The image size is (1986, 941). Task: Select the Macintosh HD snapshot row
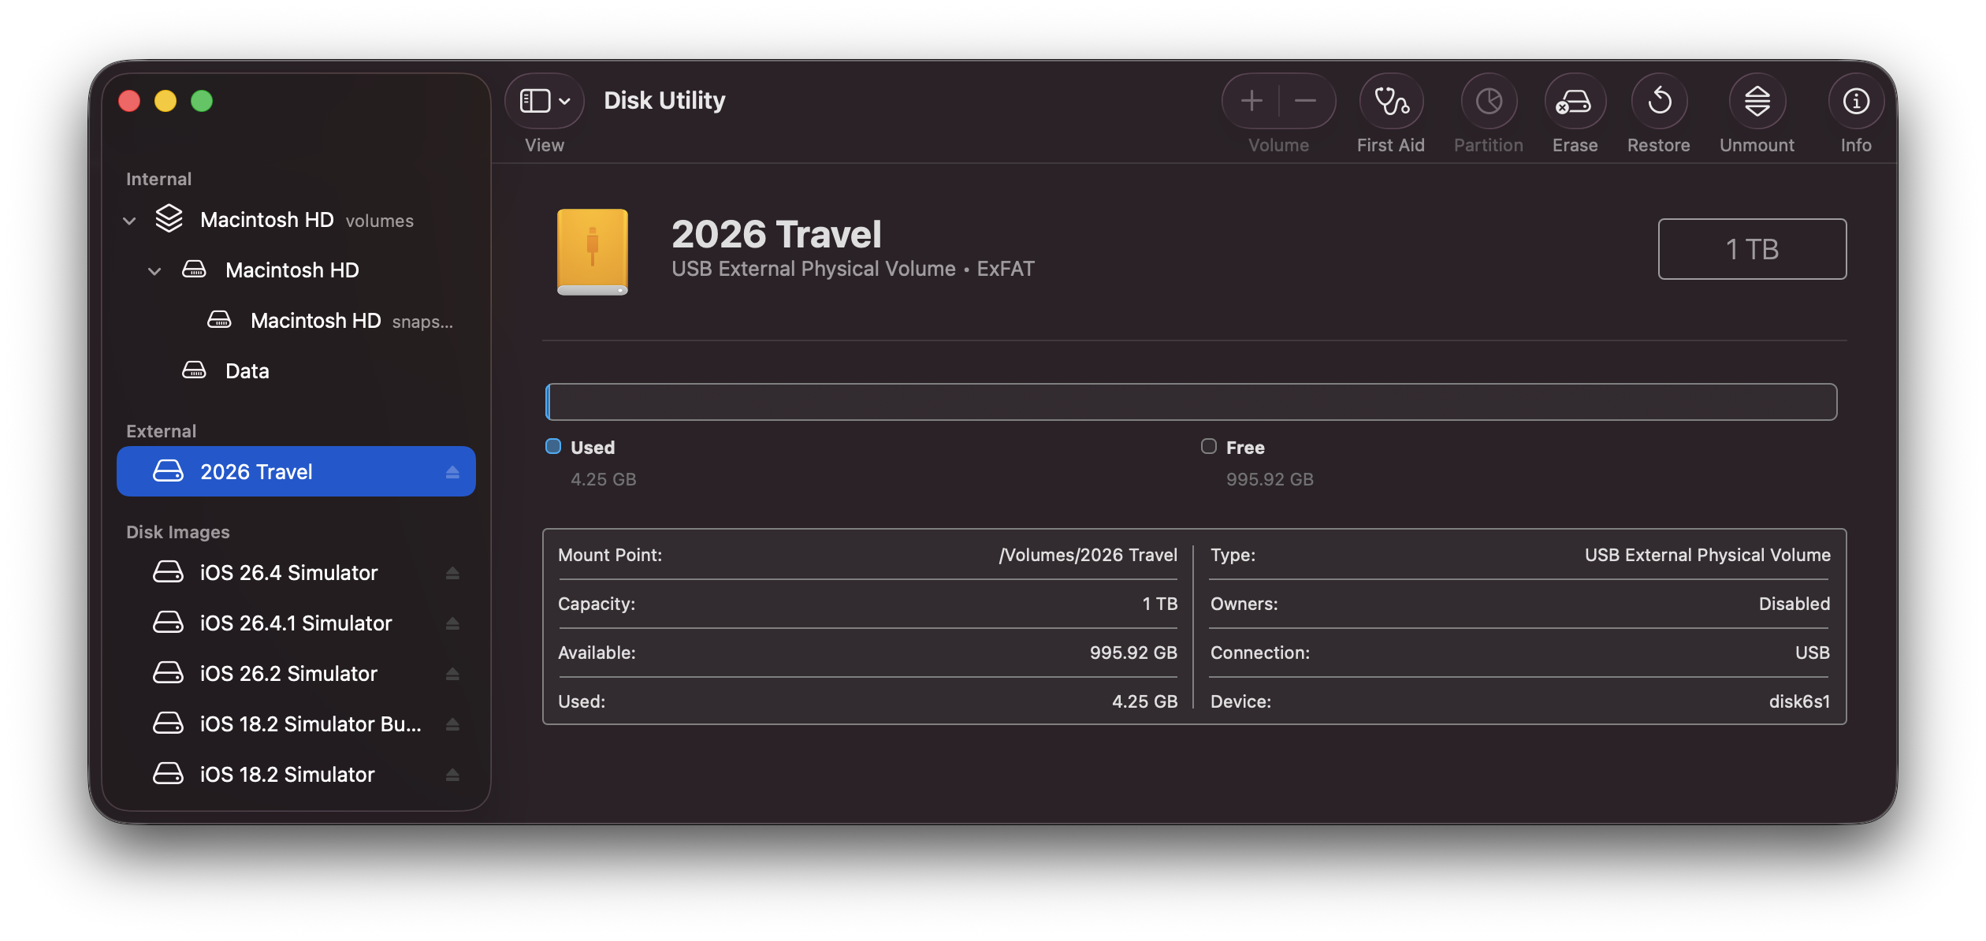296,321
